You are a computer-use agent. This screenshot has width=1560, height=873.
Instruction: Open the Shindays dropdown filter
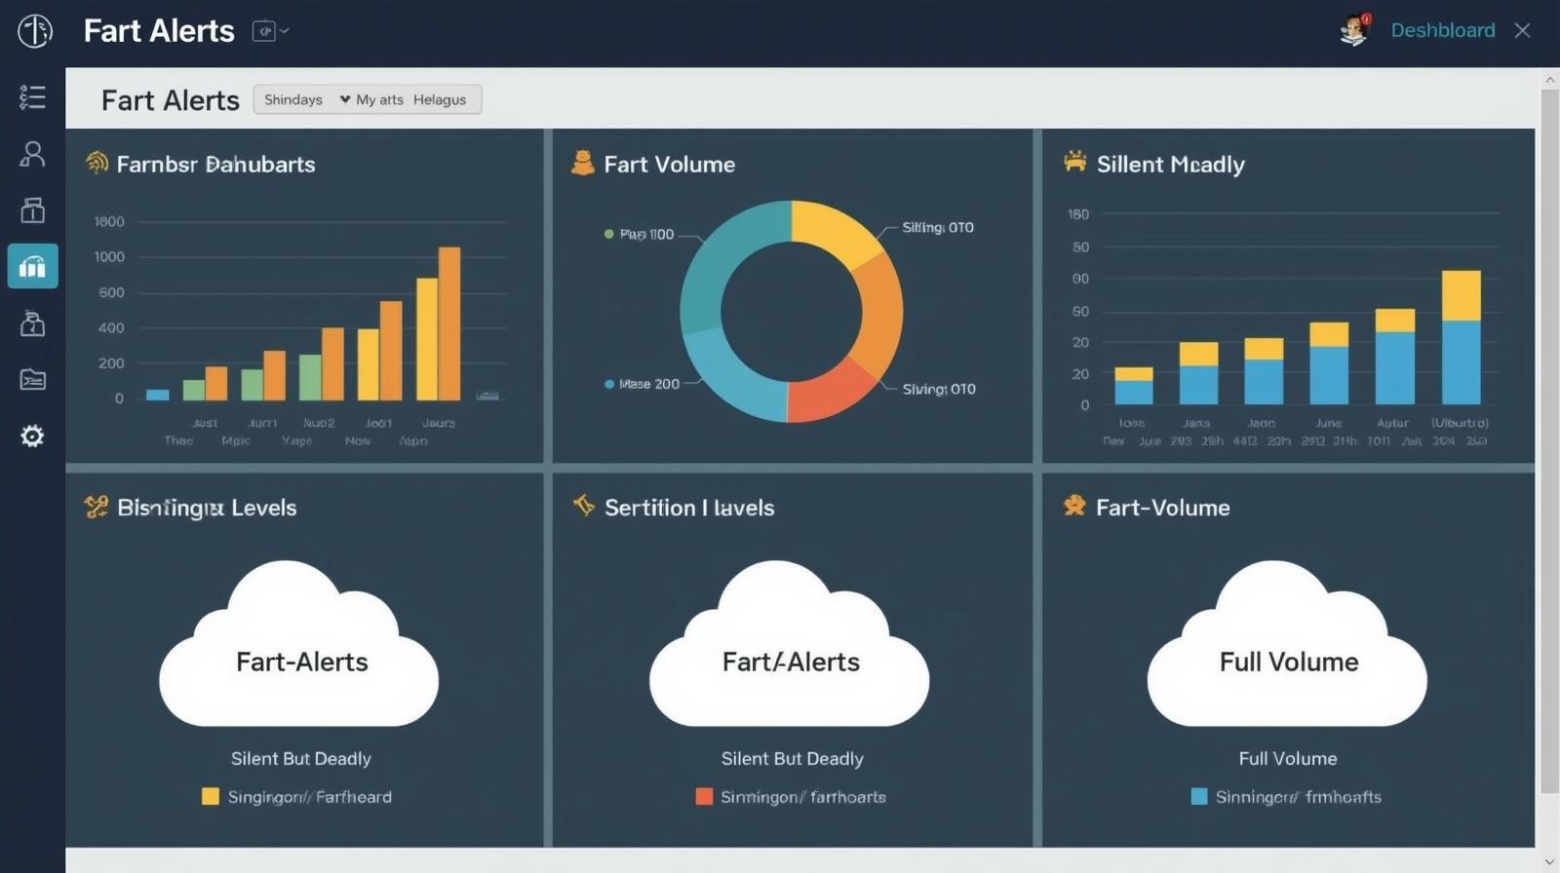[293, 99]
